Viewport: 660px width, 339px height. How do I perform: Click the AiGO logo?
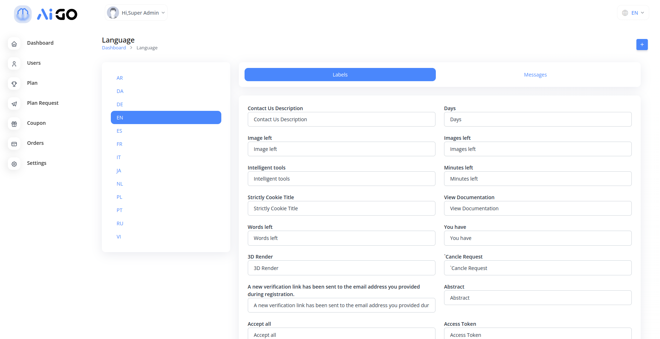tap(46, 14)
